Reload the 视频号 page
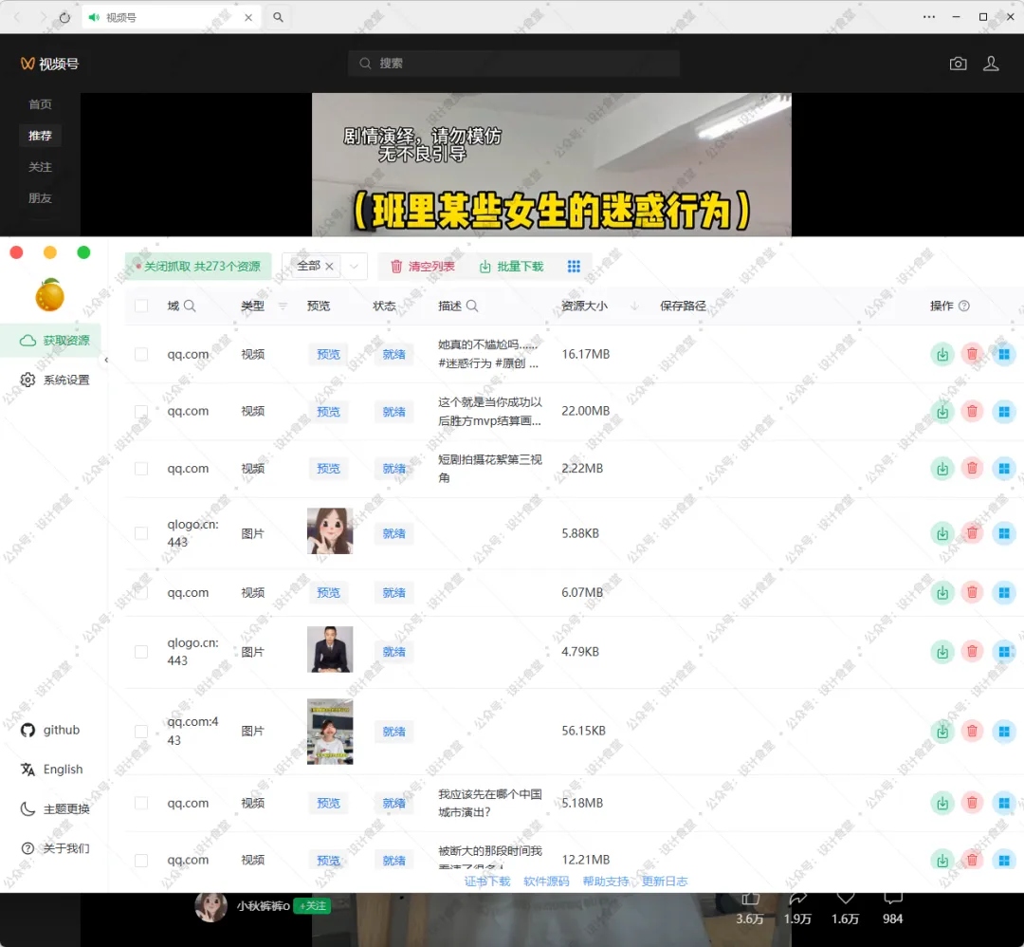The width and height of the screenshot is (1024, 947). click(x=64, y=18)
